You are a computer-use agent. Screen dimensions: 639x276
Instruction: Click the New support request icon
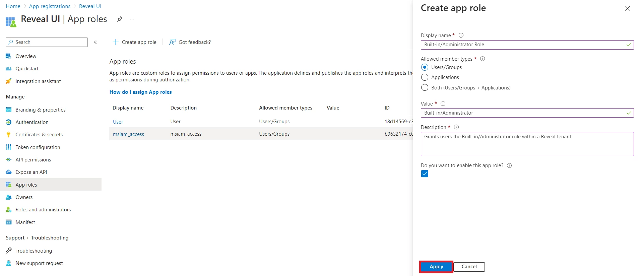point(9,263)
